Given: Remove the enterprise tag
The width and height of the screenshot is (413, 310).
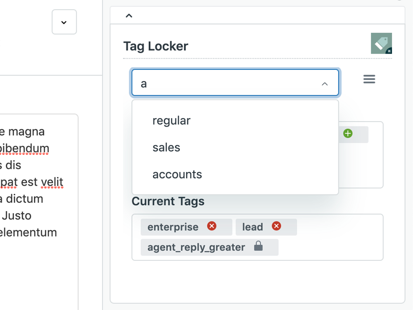Looking at the screenshot, I should pos(212,226).
